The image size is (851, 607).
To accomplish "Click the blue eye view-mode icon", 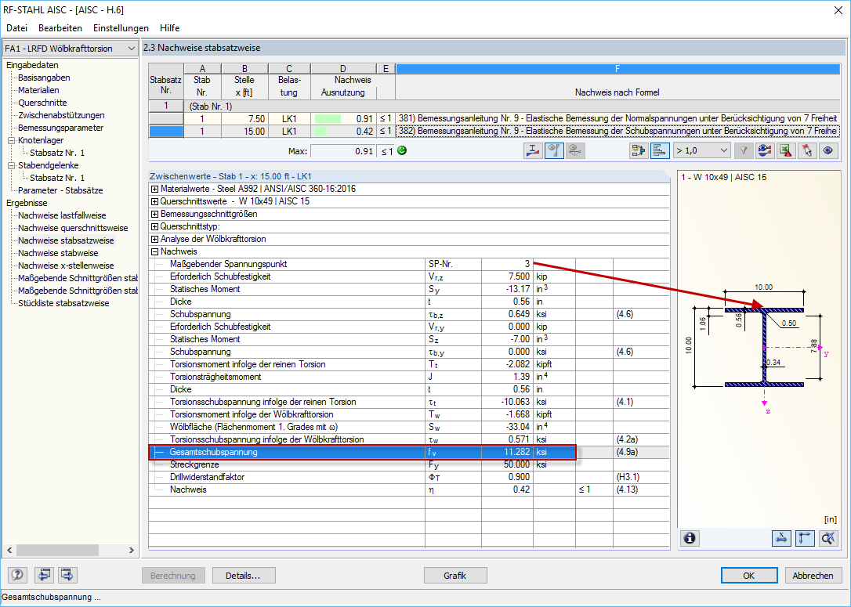I will pyautogui.click(x=827, y=151).
